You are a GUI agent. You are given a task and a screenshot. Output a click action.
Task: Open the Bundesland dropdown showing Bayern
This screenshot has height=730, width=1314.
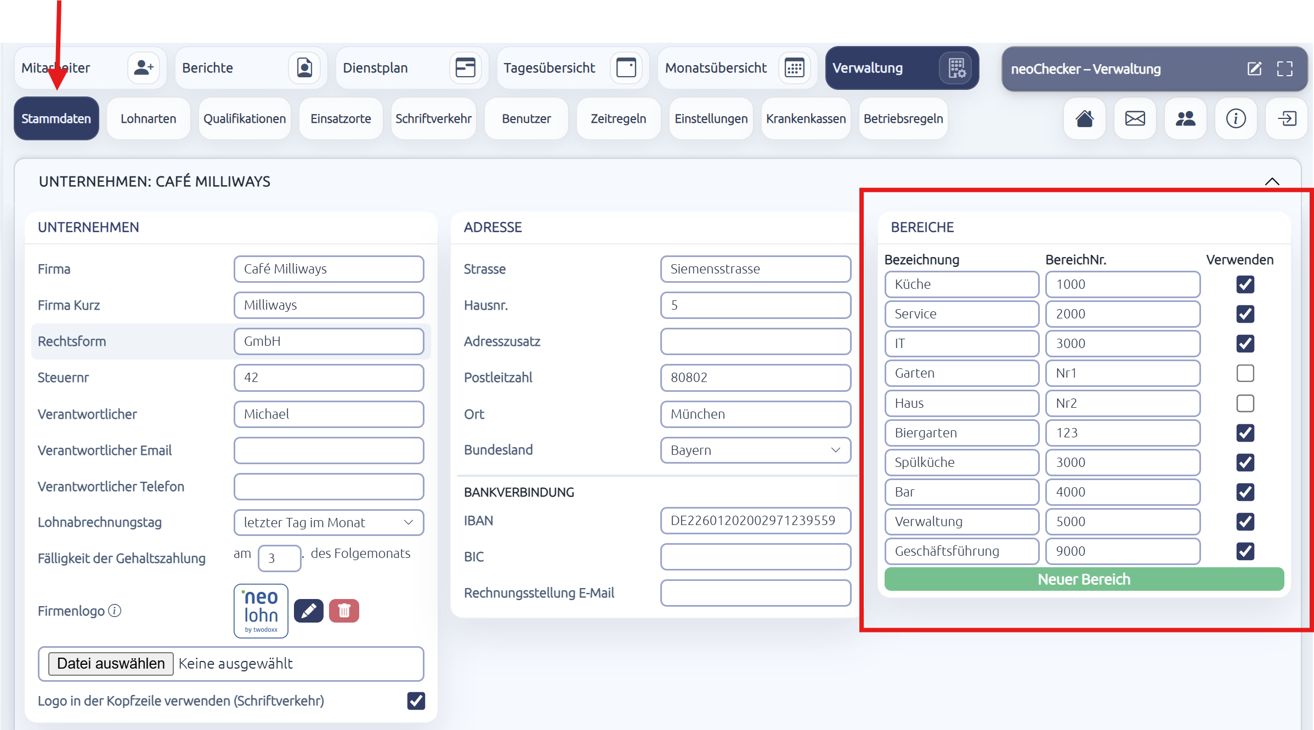point(755,450)
